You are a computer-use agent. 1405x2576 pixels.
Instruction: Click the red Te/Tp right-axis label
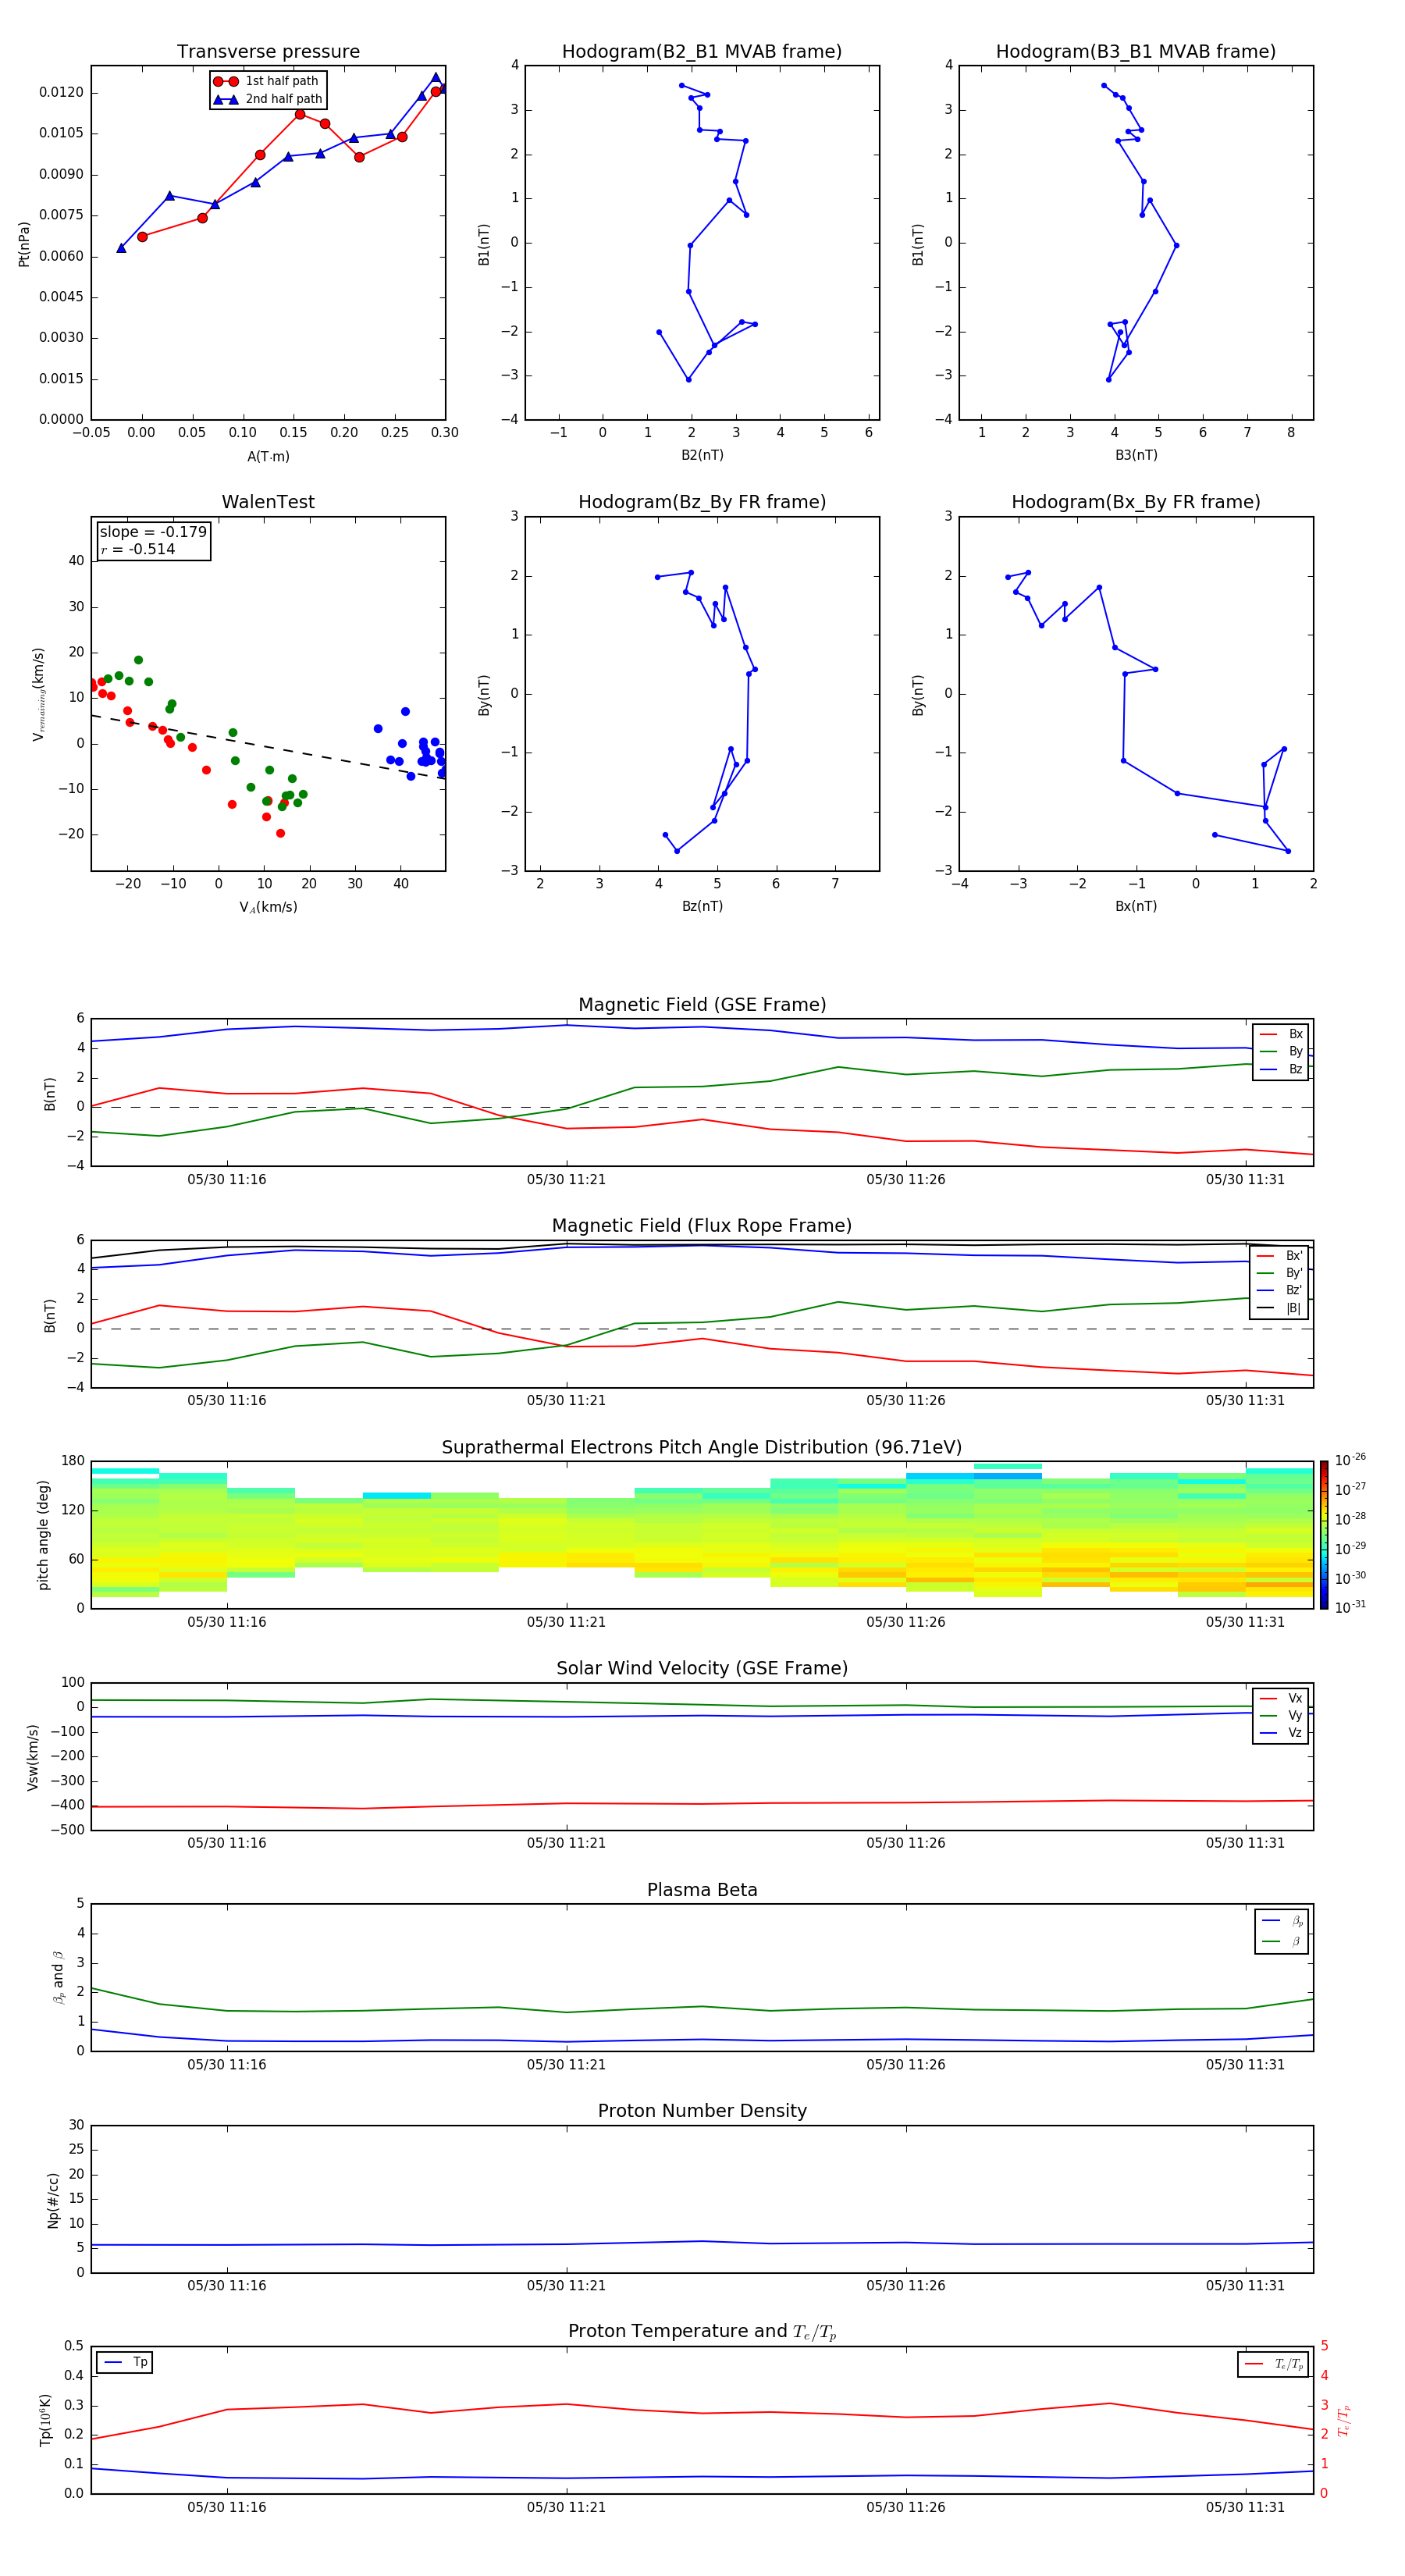click(x=1344, y=2420)
